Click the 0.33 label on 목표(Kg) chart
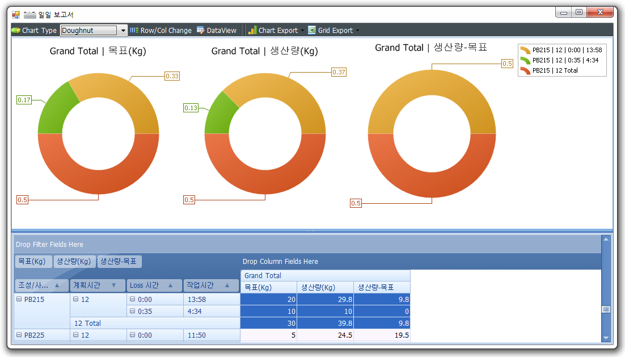The image size is (625, 357). tap(172, 76)
